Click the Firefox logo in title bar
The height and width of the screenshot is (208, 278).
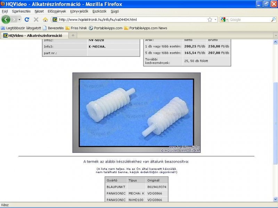click(3, 4)
